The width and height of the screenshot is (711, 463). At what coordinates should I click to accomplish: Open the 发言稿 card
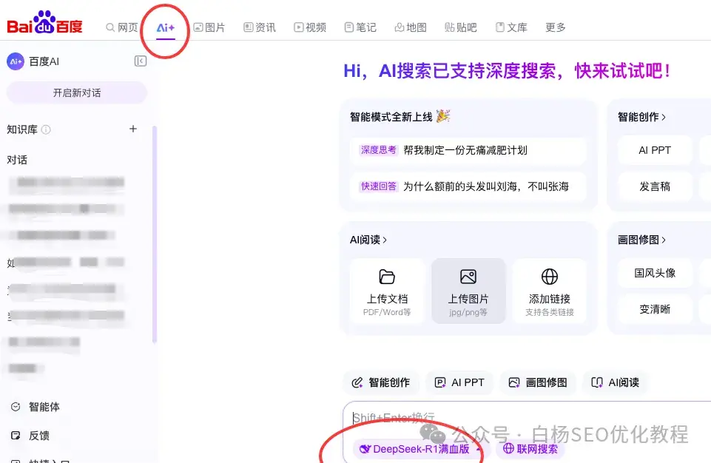(x=654, y=186)
